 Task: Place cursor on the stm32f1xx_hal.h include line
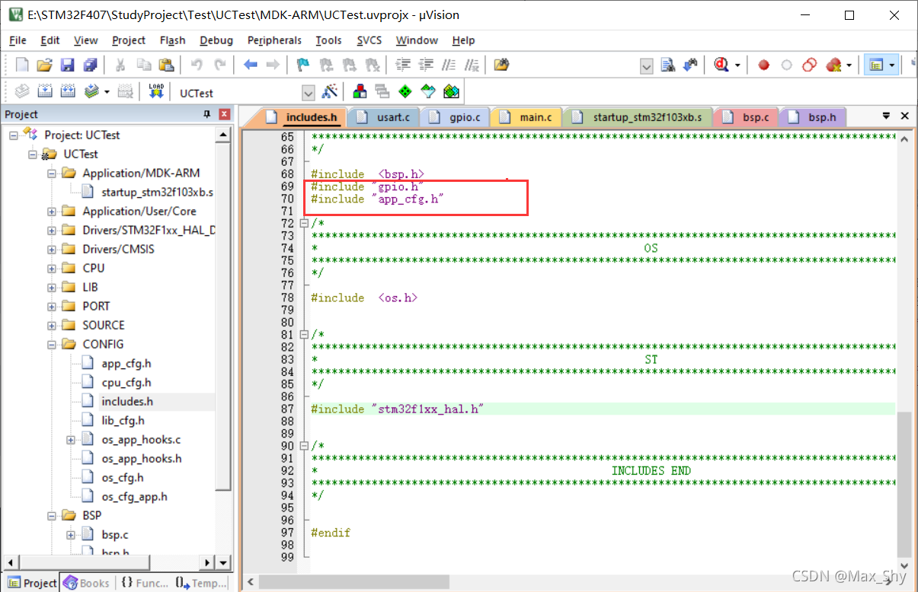point(603,409)
